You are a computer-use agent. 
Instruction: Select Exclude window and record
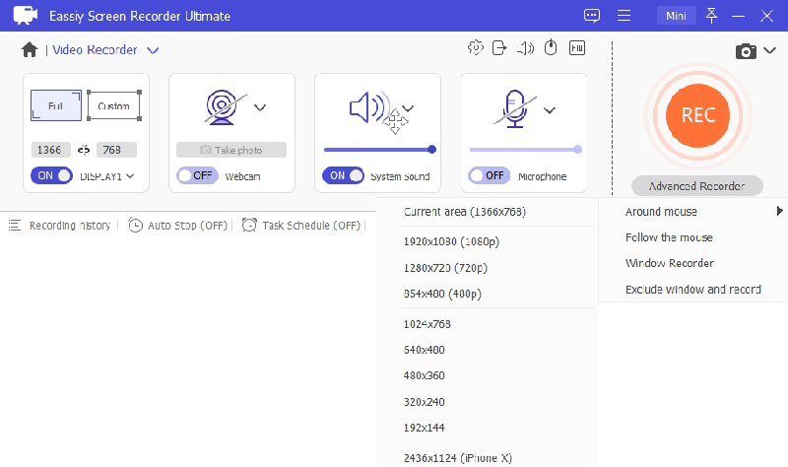(693, 290)
